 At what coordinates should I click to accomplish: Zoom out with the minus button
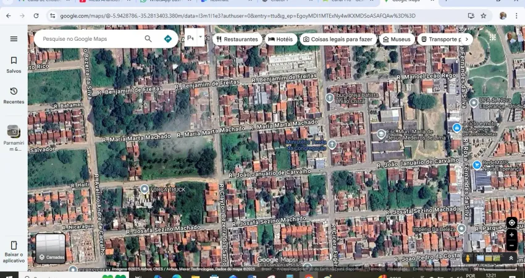click(511, 245)
